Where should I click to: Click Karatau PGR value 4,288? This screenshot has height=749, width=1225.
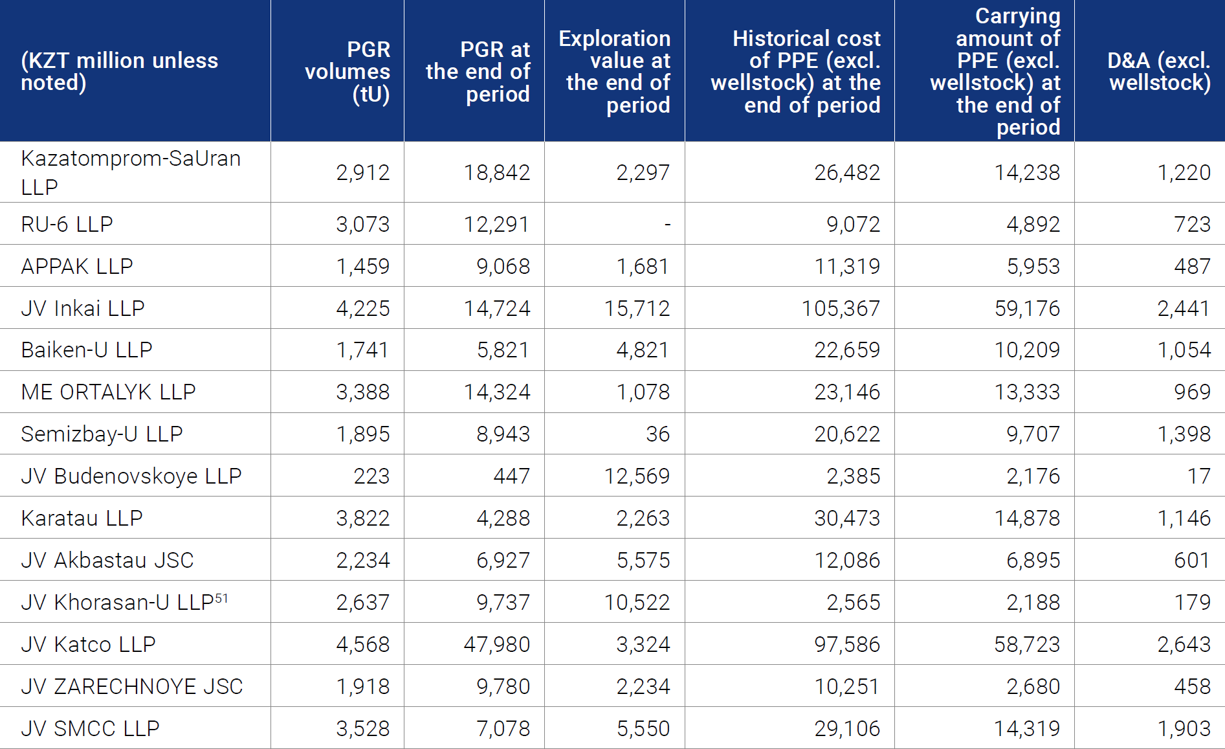(503, 518)
